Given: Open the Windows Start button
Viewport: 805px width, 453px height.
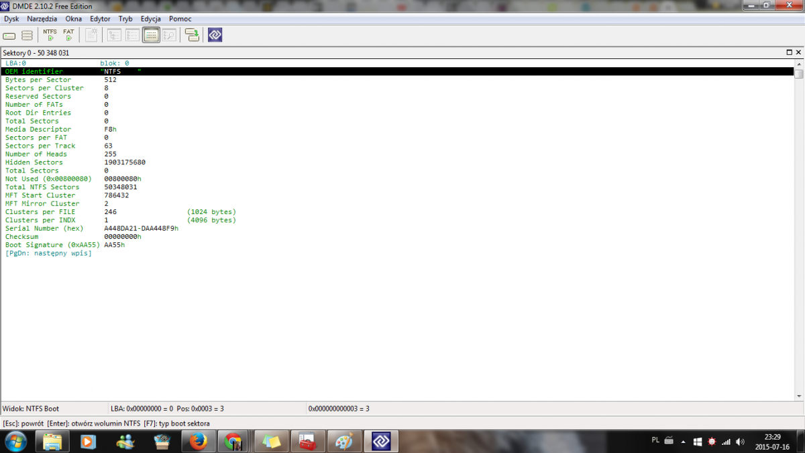Looking at the screenshot, I should [15, 442].
